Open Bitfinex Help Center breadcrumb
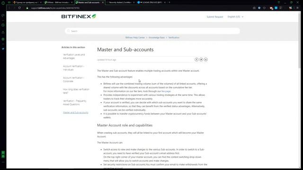This screenshot has height=170, width=303. pyautogui.click(x=135, y=38)
